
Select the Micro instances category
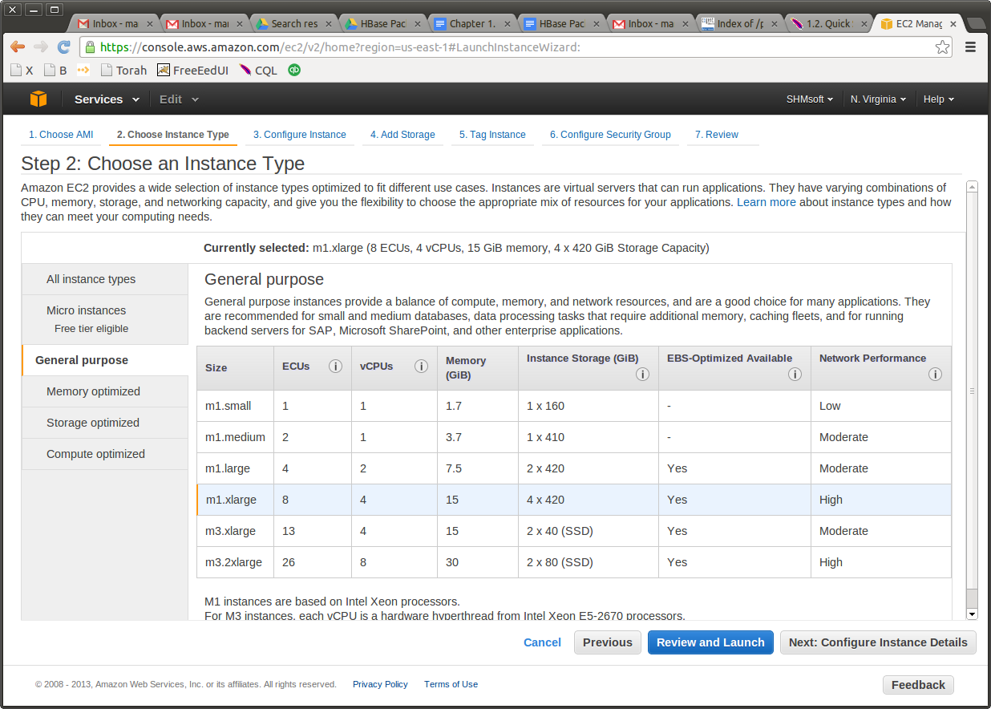pyautogui.click(x=105, y=319)
